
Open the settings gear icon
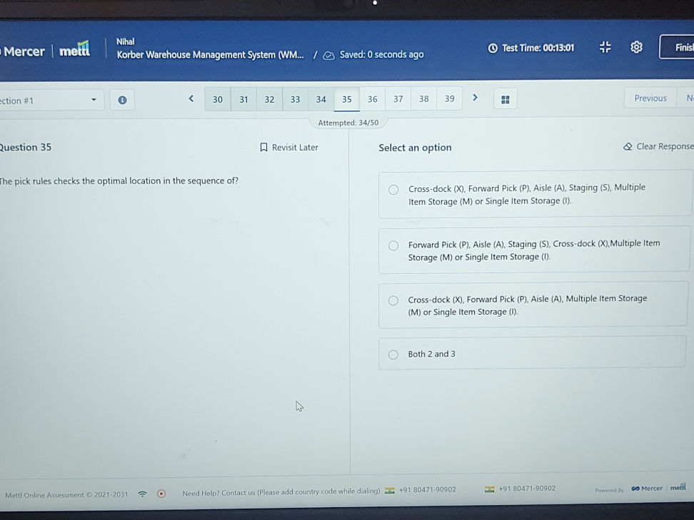(x=636, y=47)
